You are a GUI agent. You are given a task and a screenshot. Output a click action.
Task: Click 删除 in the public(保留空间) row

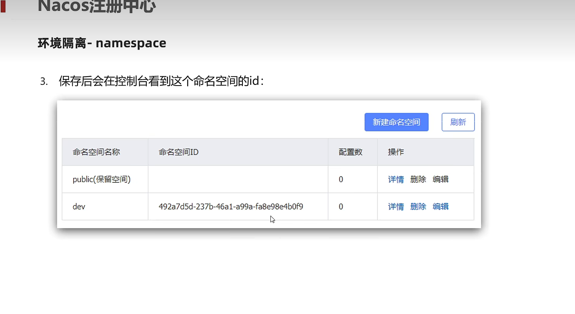(x=418, y=179)
